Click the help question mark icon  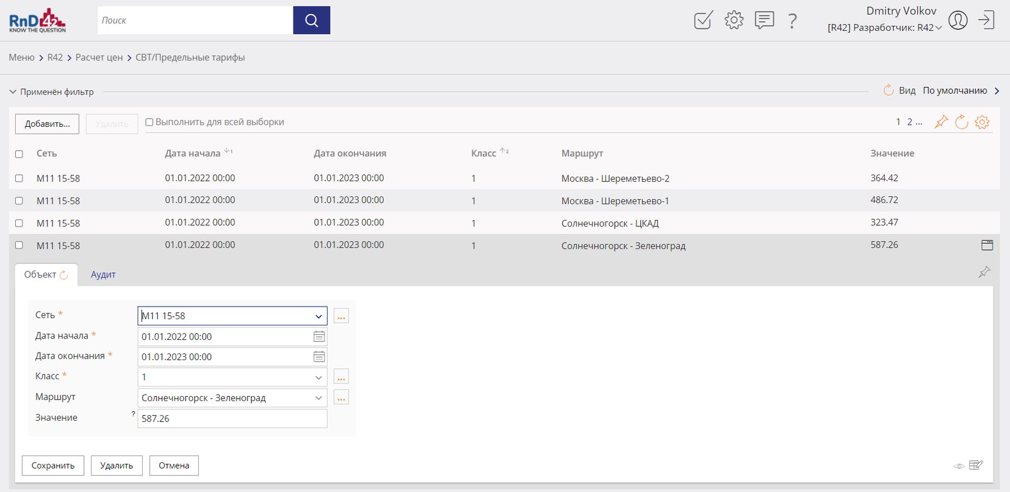(792, 21)
